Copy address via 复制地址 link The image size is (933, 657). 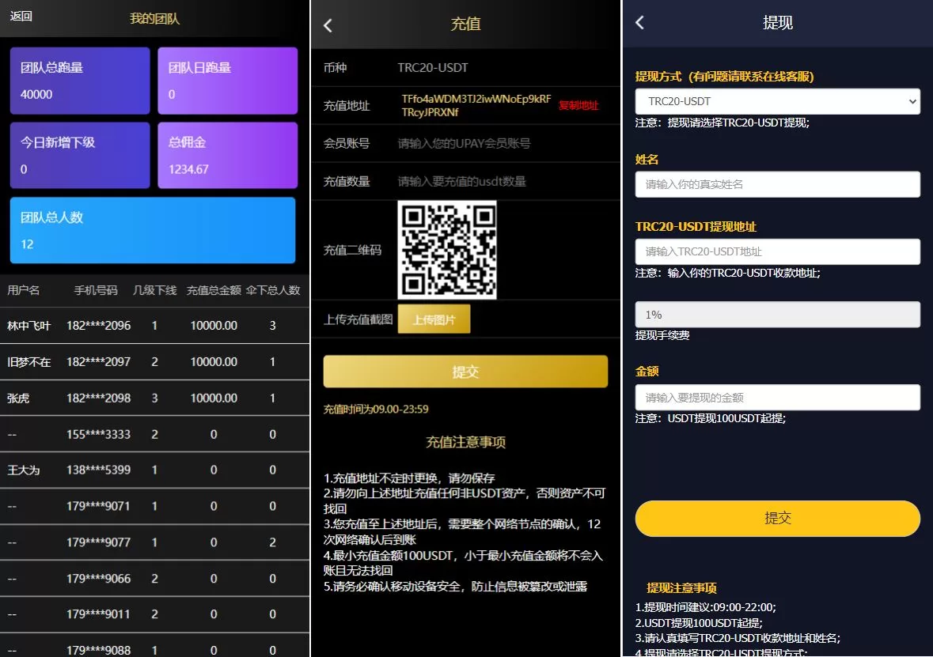[x=578, y=106]
